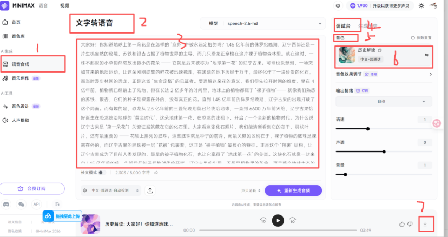Viewport: 448px width, 237px height.
Task: Open the 输出情绪 自动 dropdown
Action: [x=384, y=101]
